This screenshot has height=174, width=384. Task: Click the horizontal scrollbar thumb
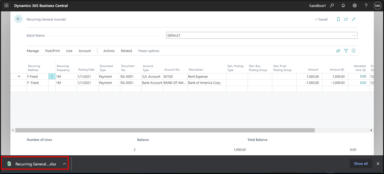[x=165, y=130]
